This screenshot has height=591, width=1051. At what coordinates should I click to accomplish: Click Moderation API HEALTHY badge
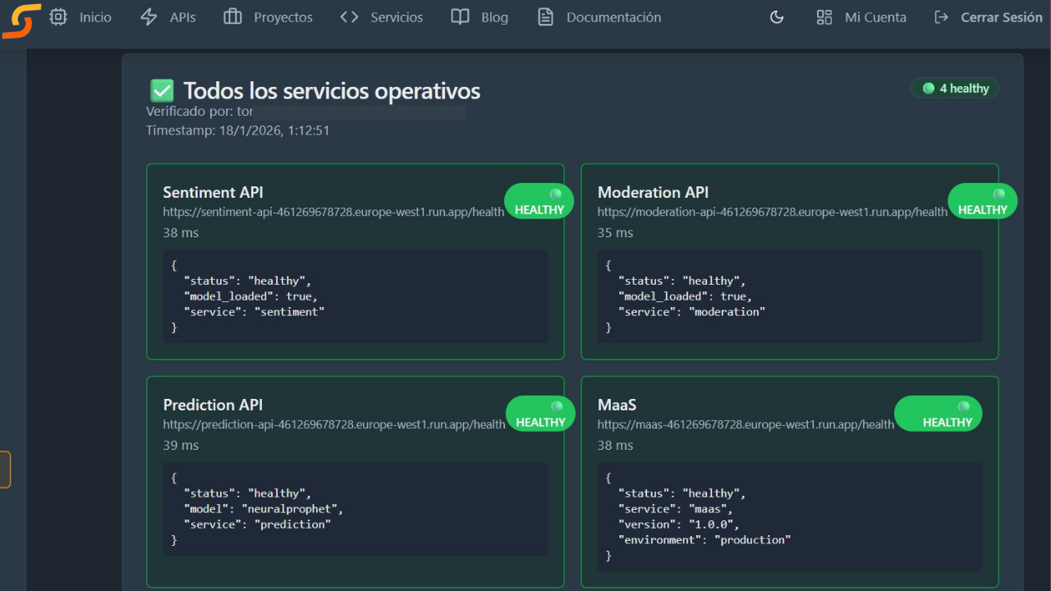tap(983, 201)
